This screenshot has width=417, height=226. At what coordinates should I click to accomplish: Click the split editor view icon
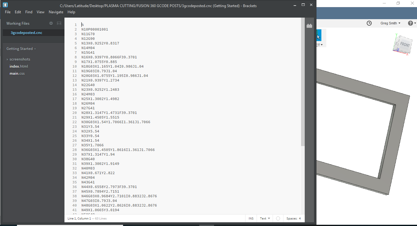[59, 23]
